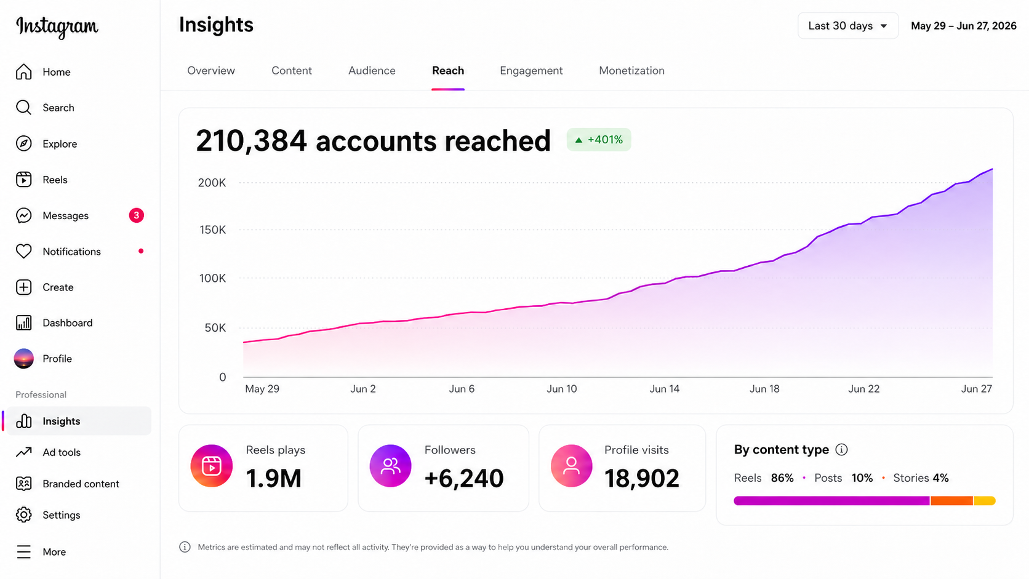This screenshot has height=579, width=1029.
Task: Click the orange Posts bar segment
Action: coord(951,501)
